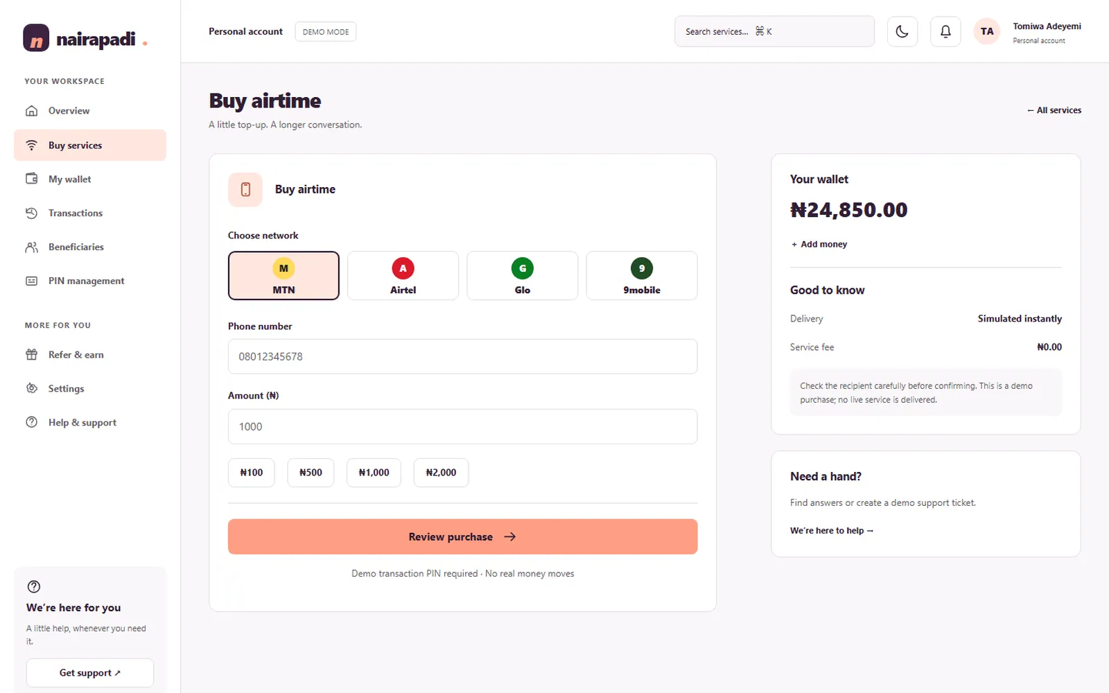Click the My wallet icon
The height and width of the screenshot is (693, 1109).
[x=32, y=179]
